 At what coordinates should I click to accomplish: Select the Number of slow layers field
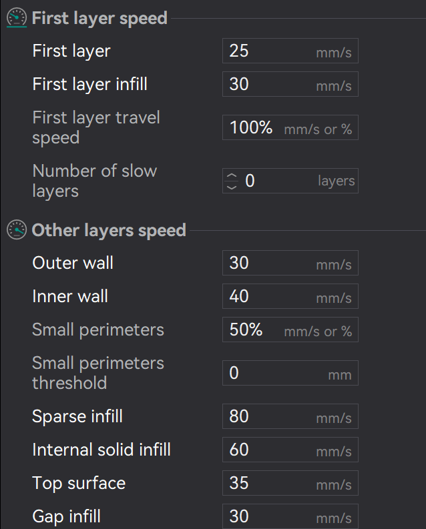click(x=280, y=181)
